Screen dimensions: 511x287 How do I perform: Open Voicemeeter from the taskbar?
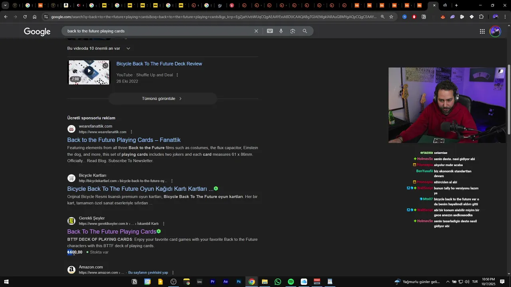click(x=317, y=282)
